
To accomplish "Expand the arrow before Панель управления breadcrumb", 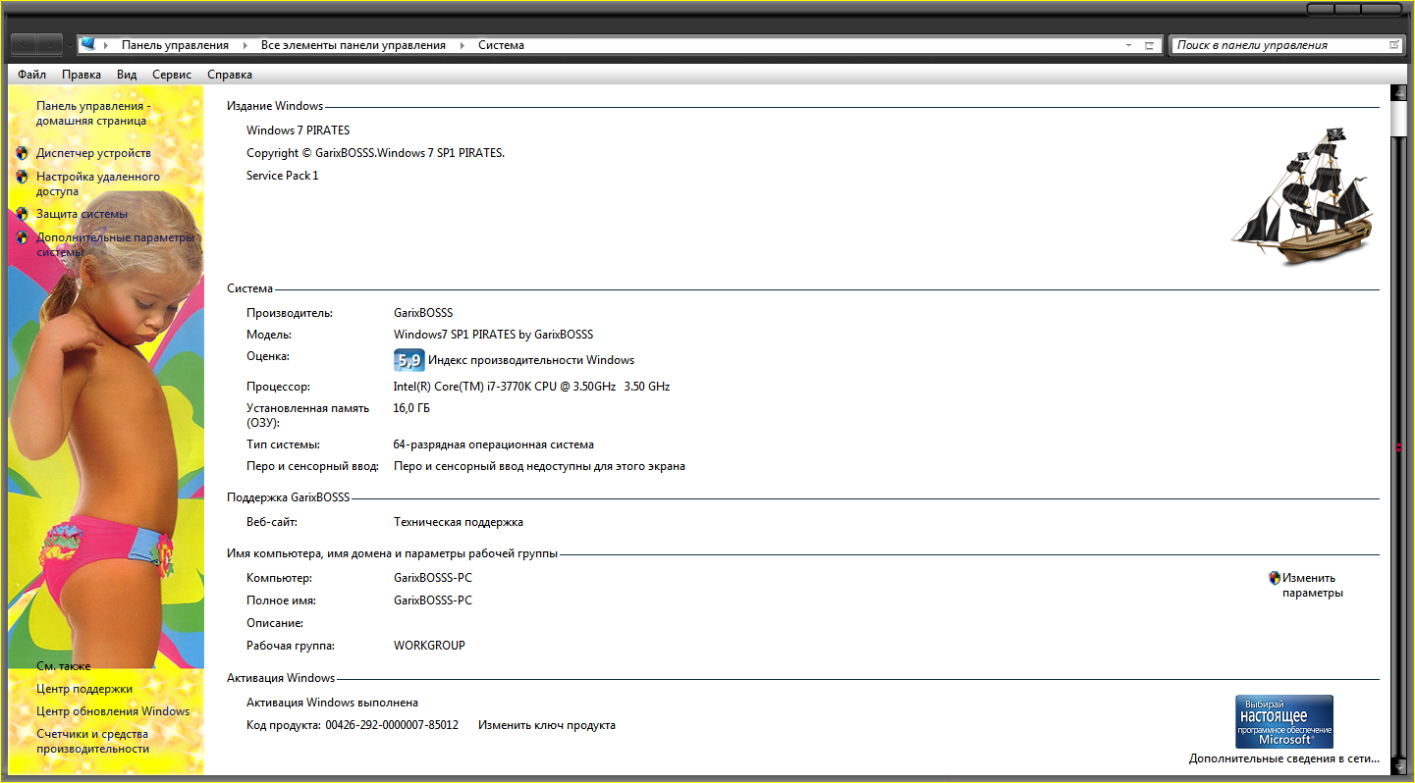I will pyautogui.click(x=106, y=45).
